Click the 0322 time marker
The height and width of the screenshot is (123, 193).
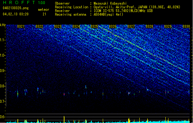(x=39, y=26)
